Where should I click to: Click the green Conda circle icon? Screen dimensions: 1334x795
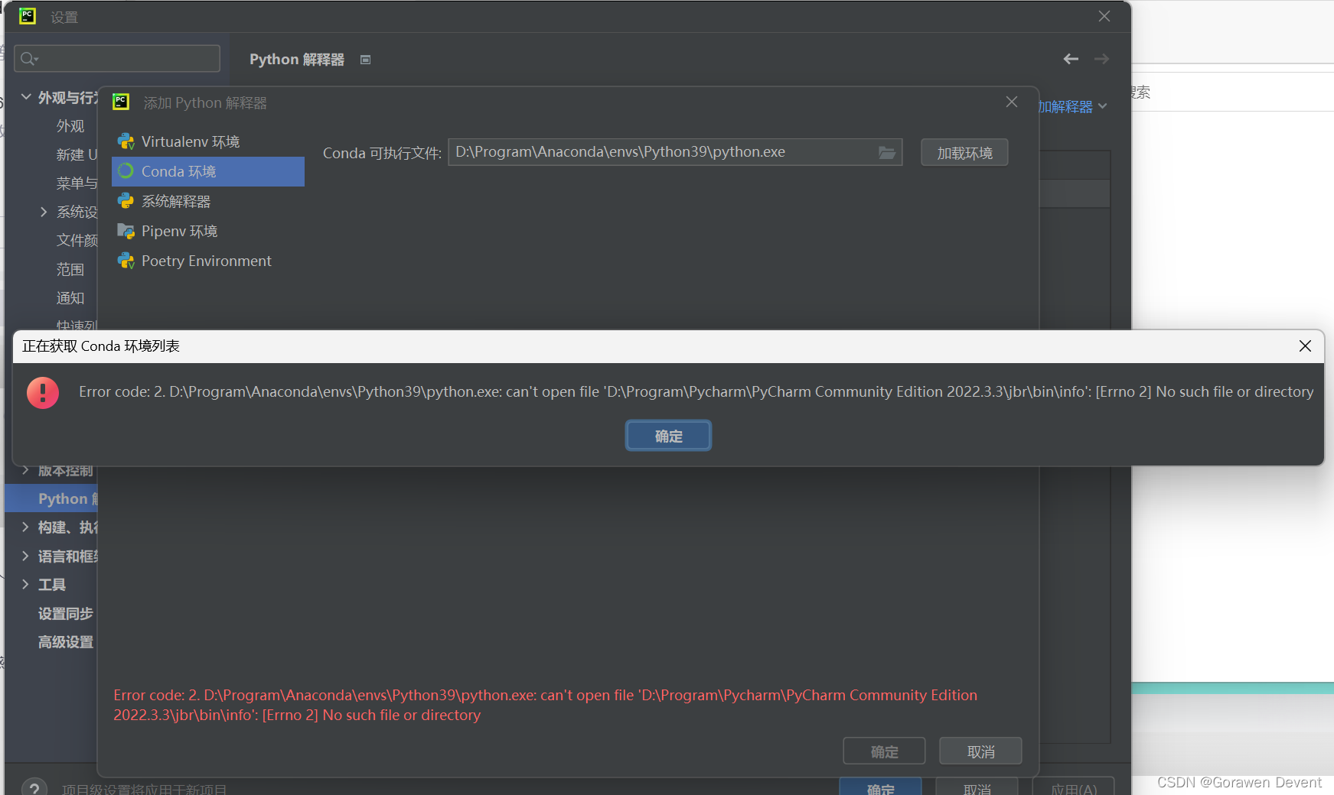[x=126, y=171]
